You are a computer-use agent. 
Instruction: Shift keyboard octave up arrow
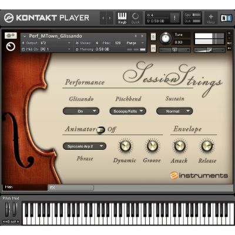(x=18, y=222)
